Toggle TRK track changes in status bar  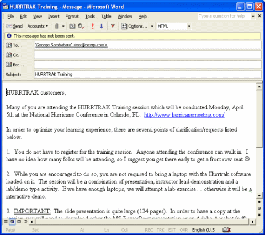point(161,230)
